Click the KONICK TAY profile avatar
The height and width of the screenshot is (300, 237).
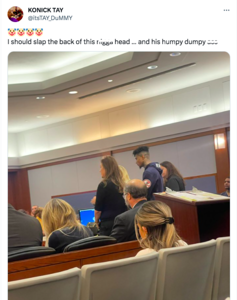(15, 14)
